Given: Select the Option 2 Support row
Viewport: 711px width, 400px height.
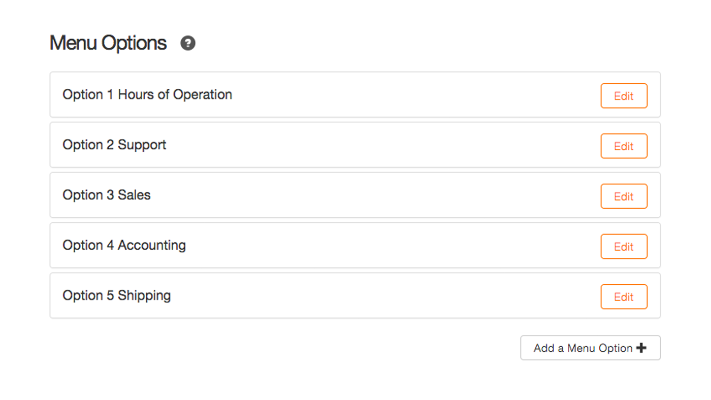Looking at the screenshot, I should [355, 145].
